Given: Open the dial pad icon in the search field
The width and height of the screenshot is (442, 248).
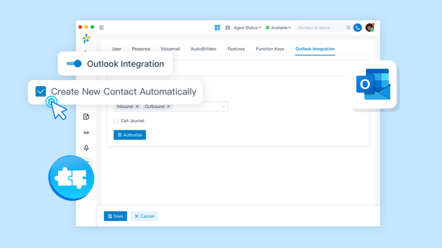Looking at the screenshot, I should pyautogui.click(x=348, y=28).
